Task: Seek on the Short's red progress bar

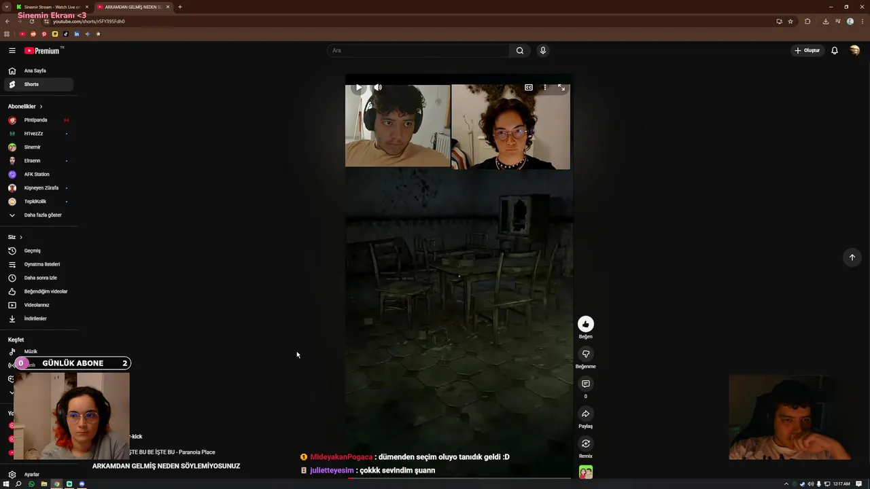Action: 459,478
